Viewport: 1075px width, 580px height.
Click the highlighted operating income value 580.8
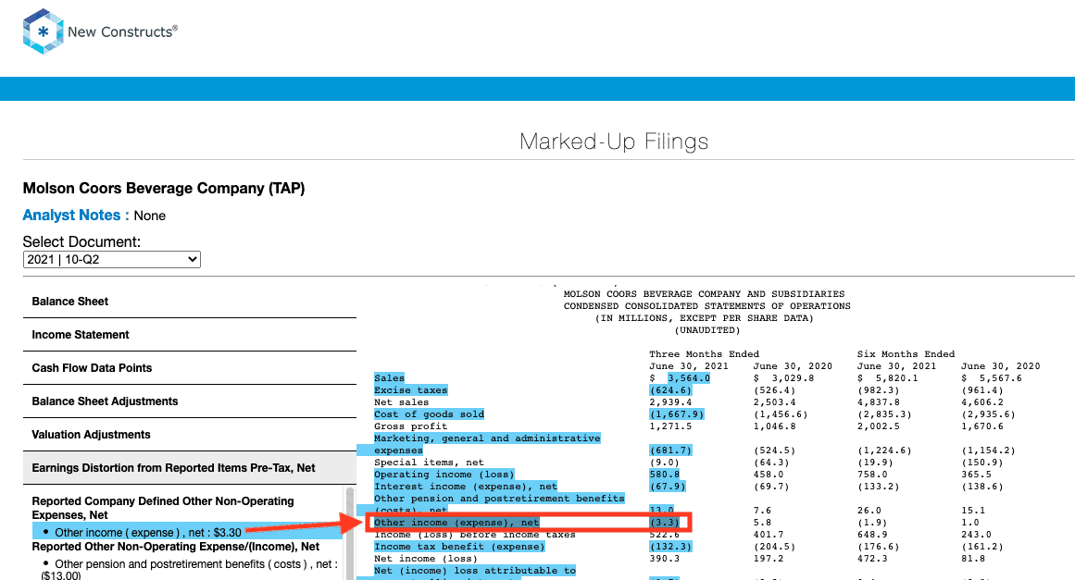[x=665, y=475]
